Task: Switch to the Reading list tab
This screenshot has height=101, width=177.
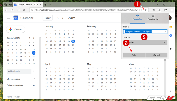Action: click(x=153, y=17)
